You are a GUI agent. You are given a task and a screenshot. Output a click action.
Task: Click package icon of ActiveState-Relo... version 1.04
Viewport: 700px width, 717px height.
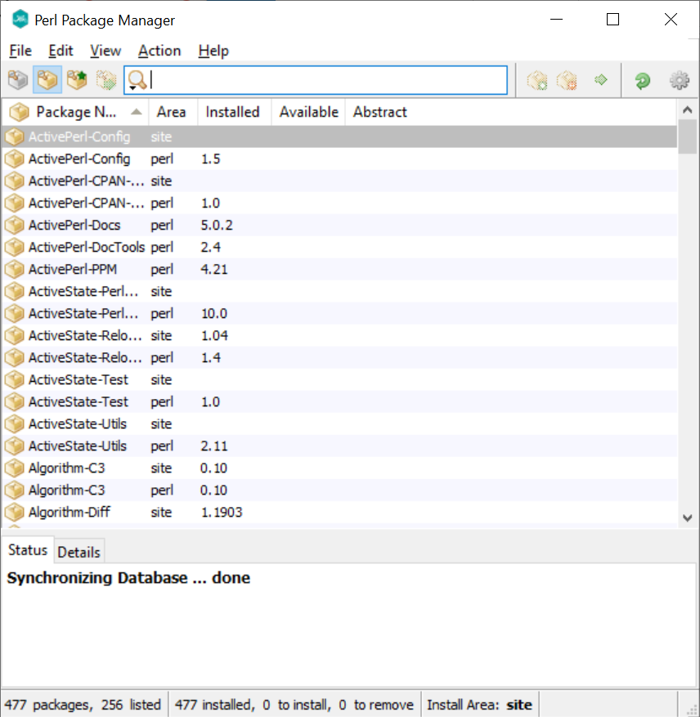(x=14, y=335)
